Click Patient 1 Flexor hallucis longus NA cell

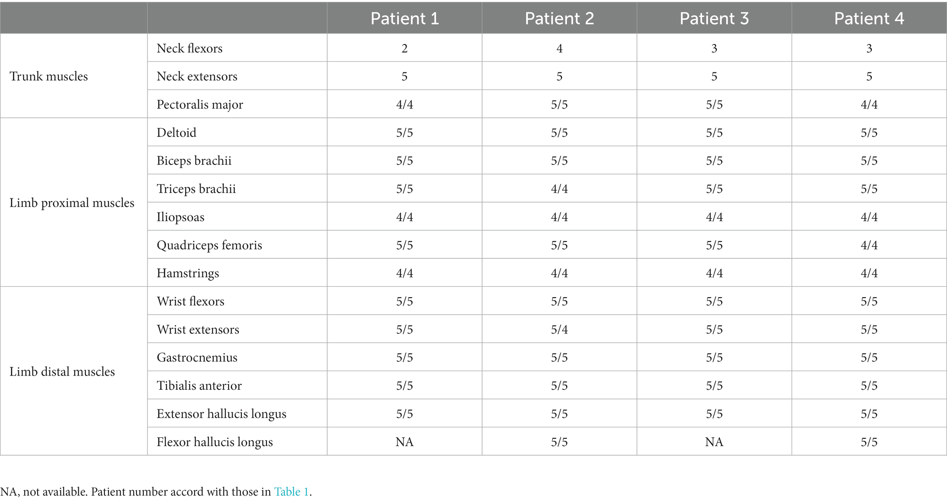click(405, 442)
